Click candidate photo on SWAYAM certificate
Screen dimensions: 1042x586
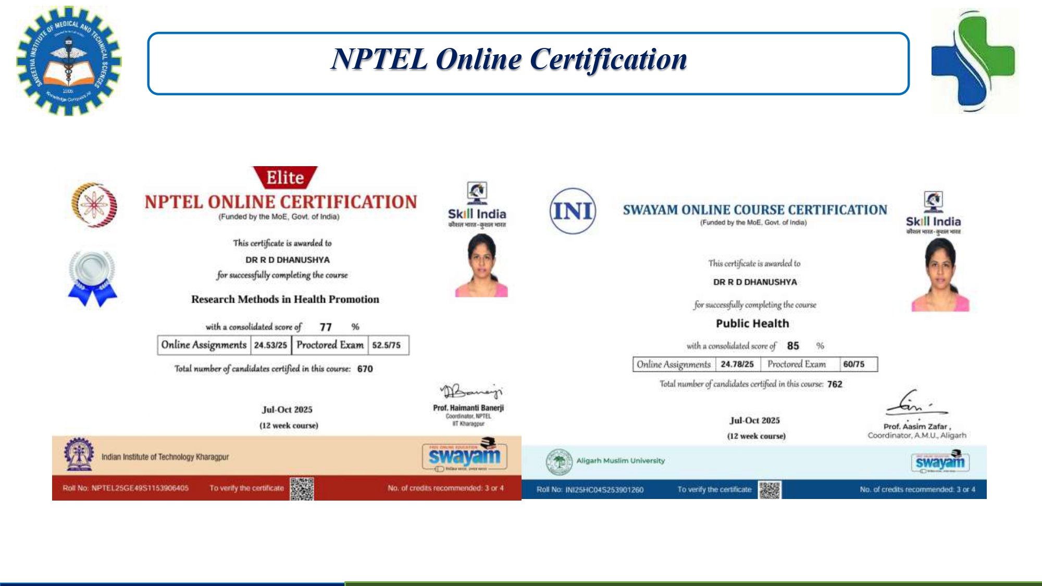pos(940,275)
